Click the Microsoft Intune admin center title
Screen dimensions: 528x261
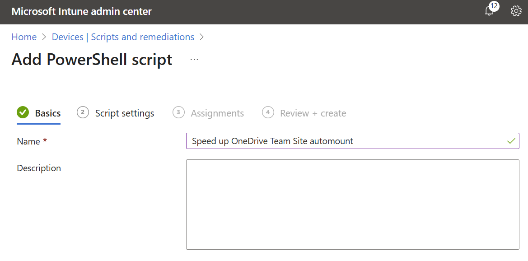coord(82,11)
